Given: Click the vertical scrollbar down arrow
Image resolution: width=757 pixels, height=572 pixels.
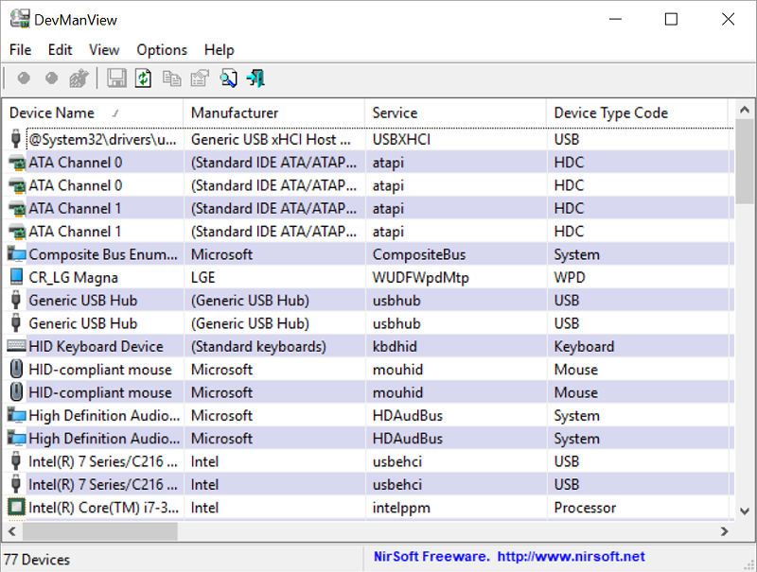Looking at the screenshot, I should click(x=745, y=511).
